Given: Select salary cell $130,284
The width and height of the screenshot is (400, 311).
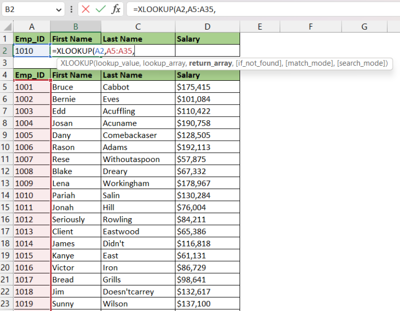Looking at the screenshot, I should click(x=207, y=195).
